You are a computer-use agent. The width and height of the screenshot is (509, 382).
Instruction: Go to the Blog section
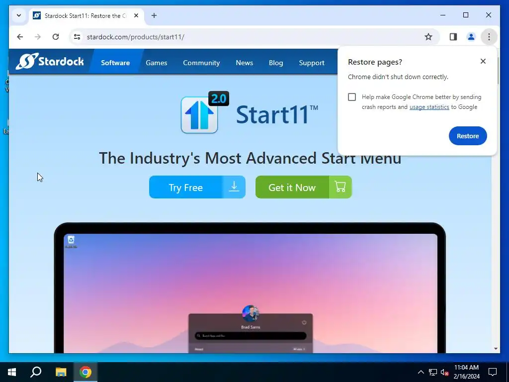coord(276,63)
